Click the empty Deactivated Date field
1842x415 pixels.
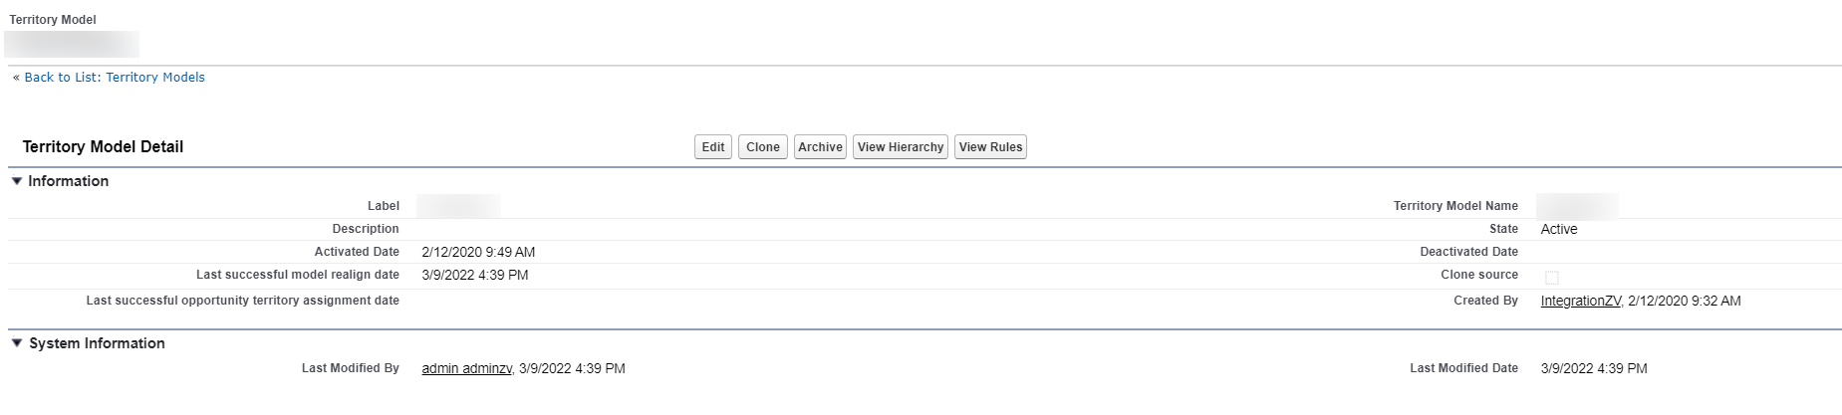pyautogui.click(x=1644, y=252)
